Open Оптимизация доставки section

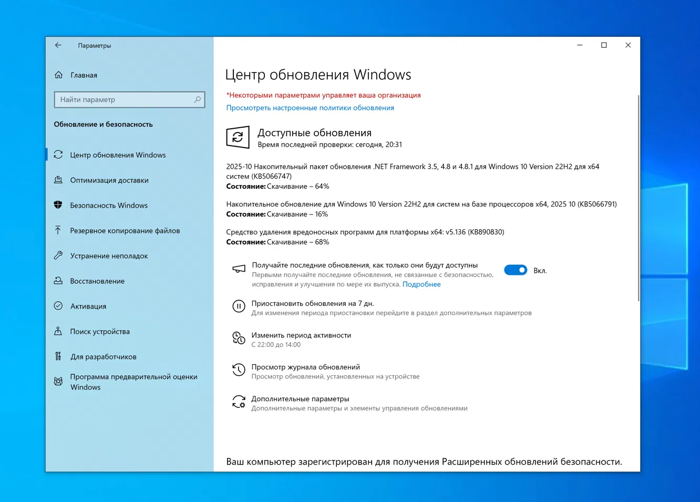(109, 180)
